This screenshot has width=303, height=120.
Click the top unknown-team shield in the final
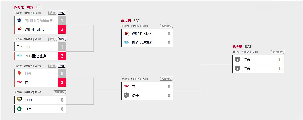pos(238,60)
